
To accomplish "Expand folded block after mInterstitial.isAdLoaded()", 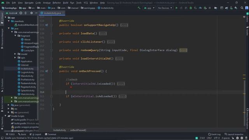I will tap(123, 96).
